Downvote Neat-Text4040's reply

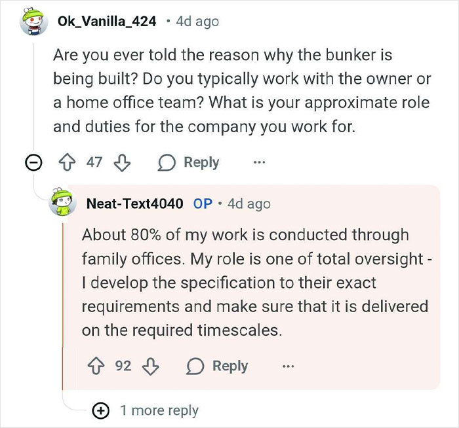[x=150, y=366]
